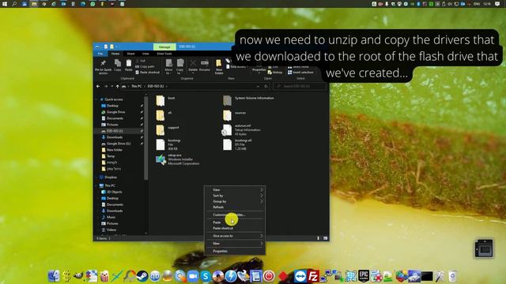506x284 pixels.
Task: Open New submenu in context menu
Action: (x=236, y=244)
